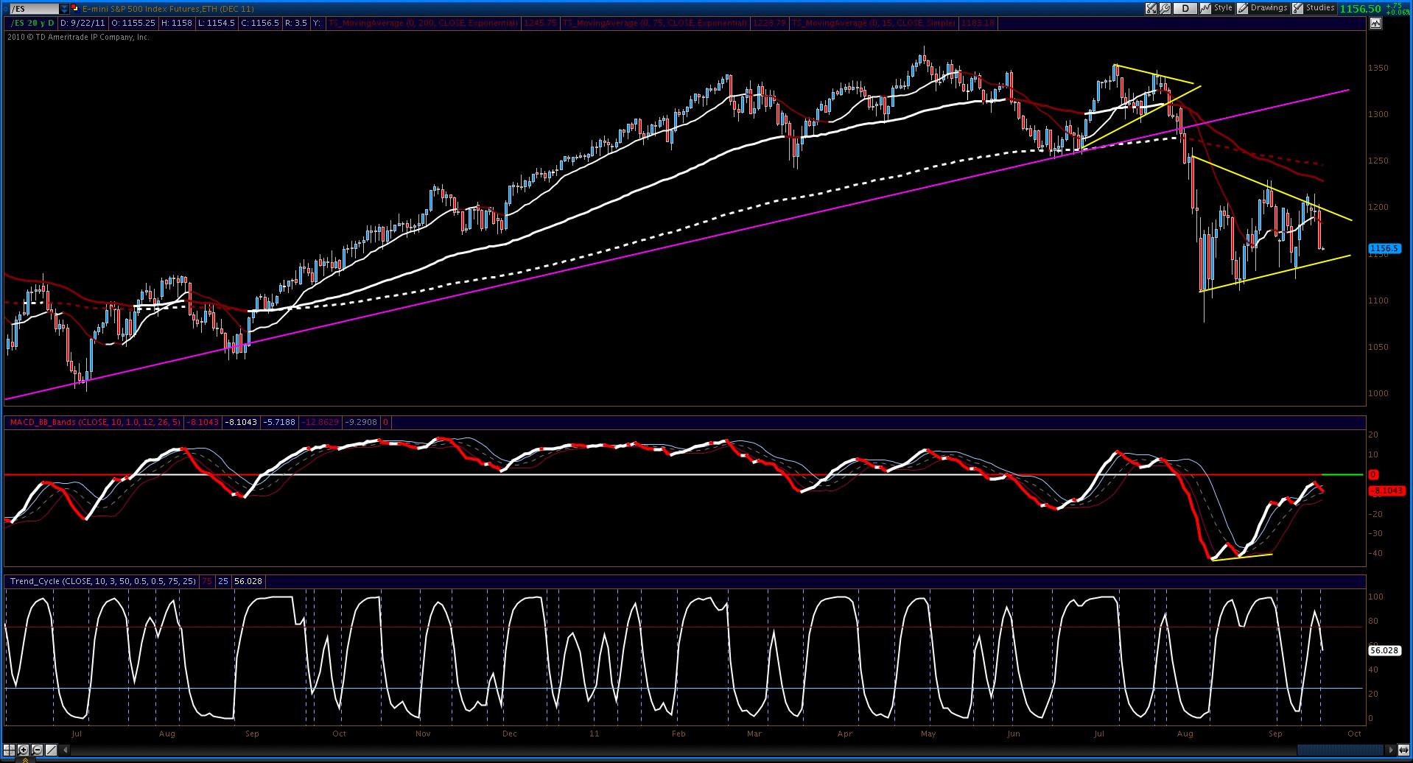This screenshot has width=1413, height=763.
Task: Click the 56.028 value in Trend_Cycle header
Action: [248, 581]
